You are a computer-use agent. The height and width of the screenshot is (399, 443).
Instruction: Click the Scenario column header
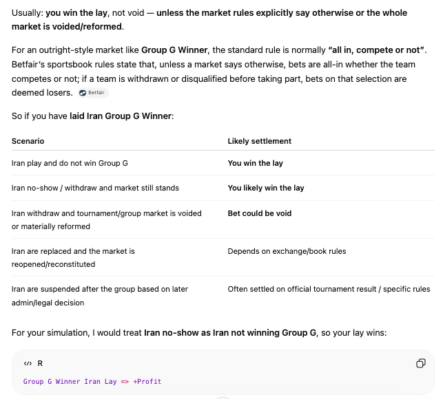click(x=28, y=141)
